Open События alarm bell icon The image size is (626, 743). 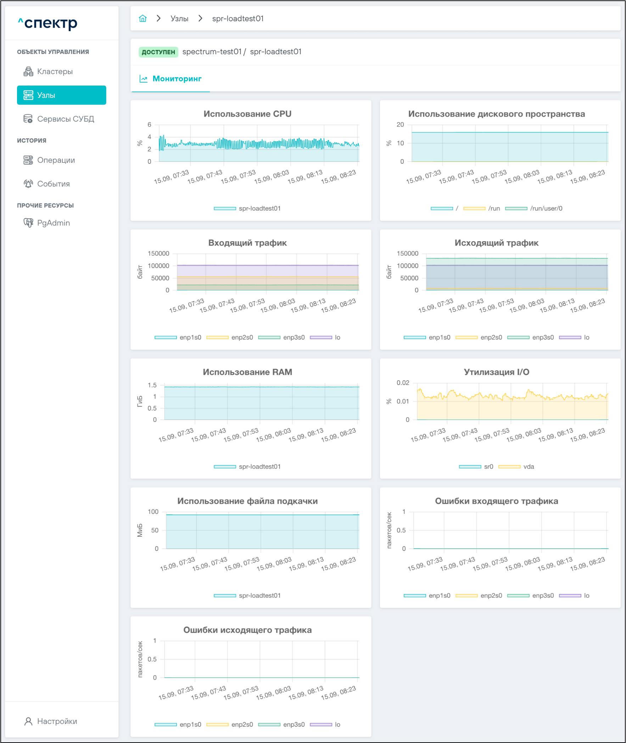pyautogui.click(x=28, y=184)
